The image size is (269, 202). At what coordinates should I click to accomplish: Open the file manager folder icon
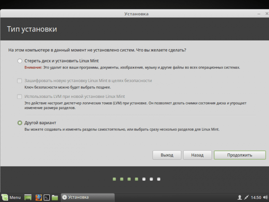[x=55, y=198]
